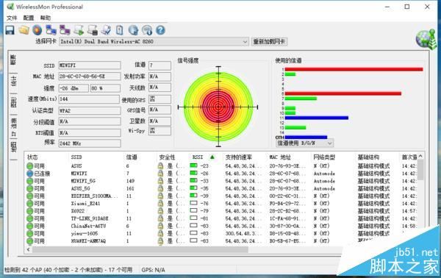Open the 帮助 menu
Screen dimensions: 441x278
pos(46,18)
